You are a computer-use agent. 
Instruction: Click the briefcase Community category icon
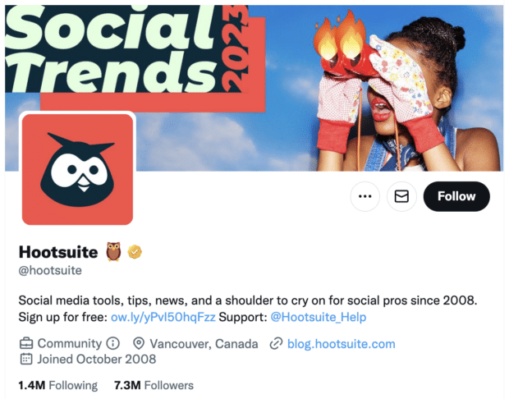(26, 344)
